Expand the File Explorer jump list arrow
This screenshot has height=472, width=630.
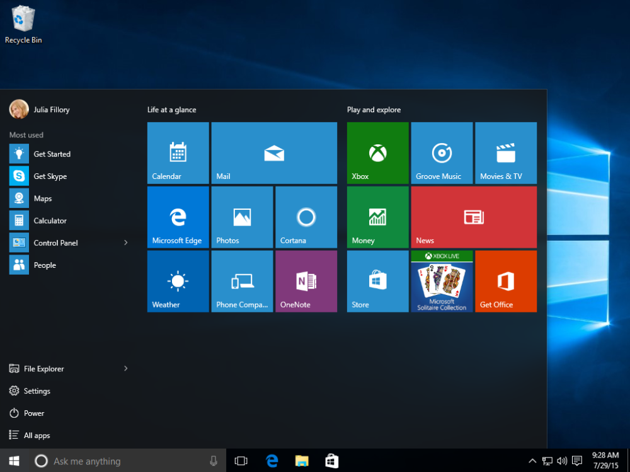(x=126, y=368)
